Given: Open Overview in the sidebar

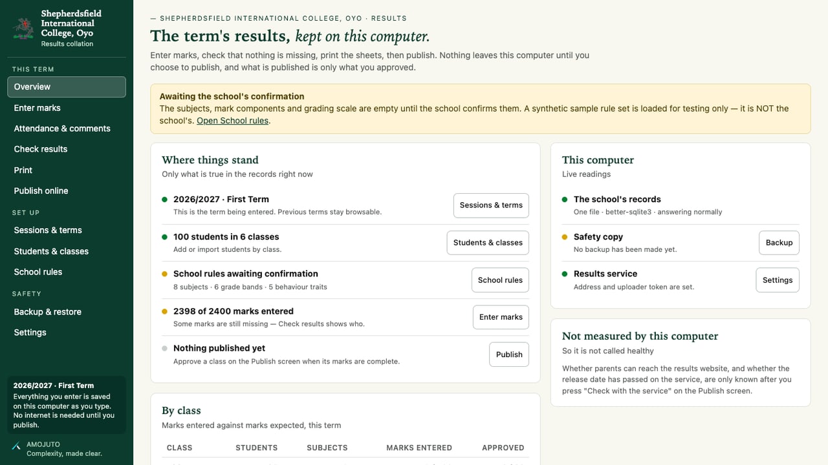Looking at the screenshot, I should 67,87.
